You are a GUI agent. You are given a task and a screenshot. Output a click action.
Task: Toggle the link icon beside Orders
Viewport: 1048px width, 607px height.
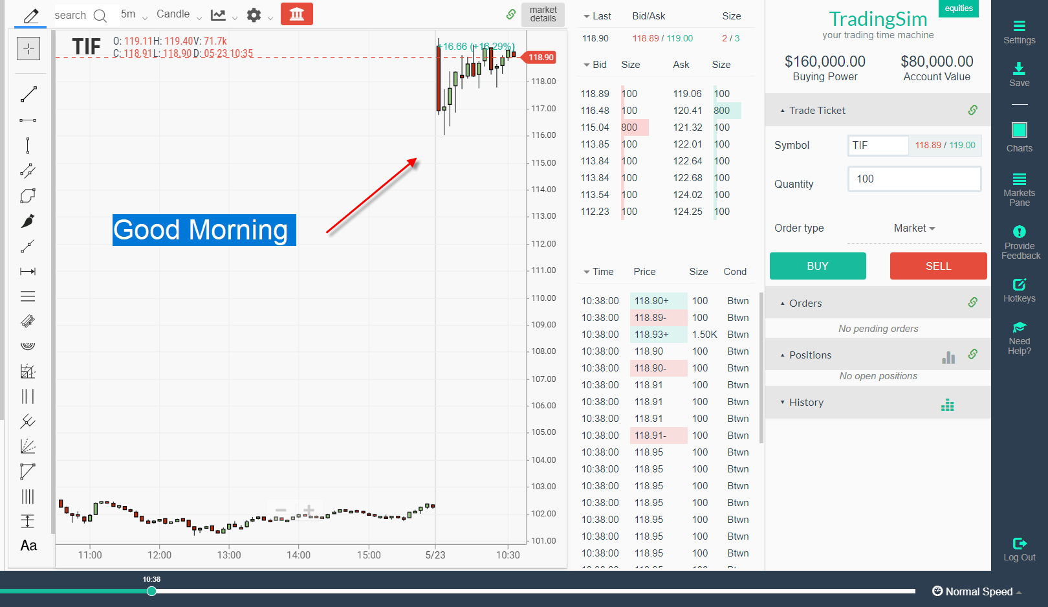click(x=973, y=302)
